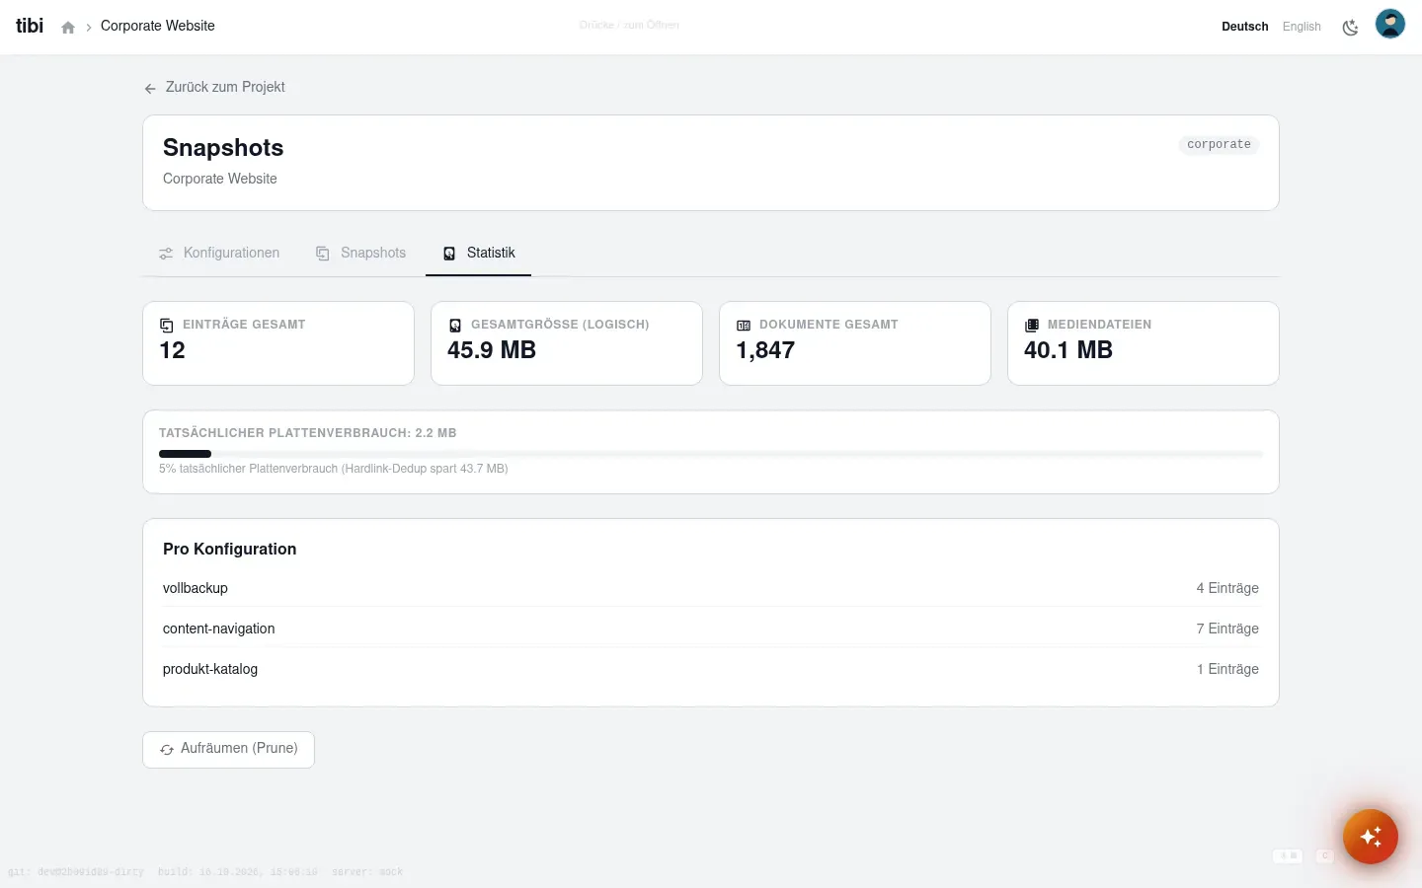Select the Statistik tab
1422x888 pixels.
(479, 254)
